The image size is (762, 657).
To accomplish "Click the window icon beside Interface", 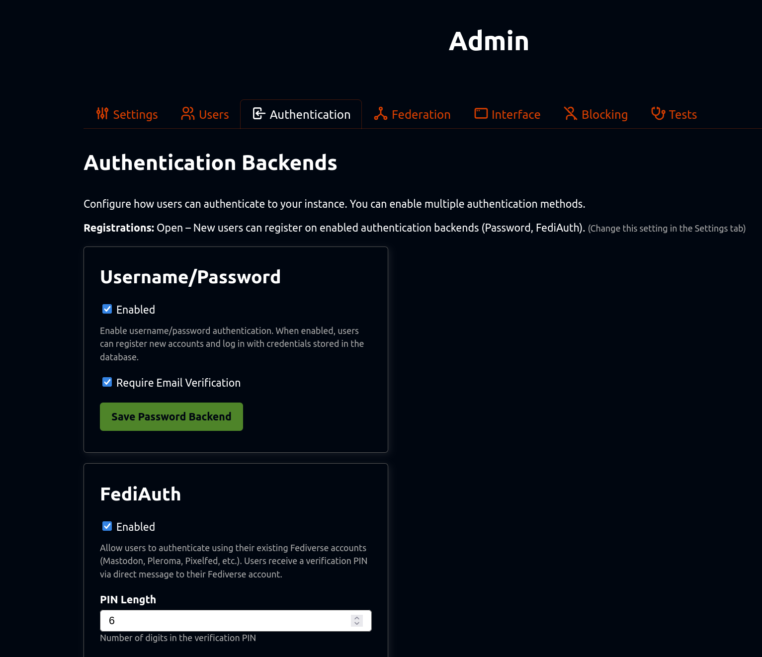I will [481, 114].
